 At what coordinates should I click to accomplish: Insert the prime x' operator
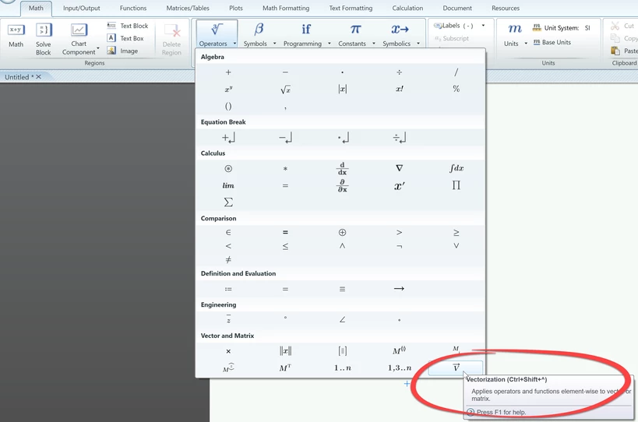(399, 186)
